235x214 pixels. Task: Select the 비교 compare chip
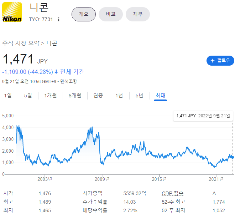click(x=111, y=14)
